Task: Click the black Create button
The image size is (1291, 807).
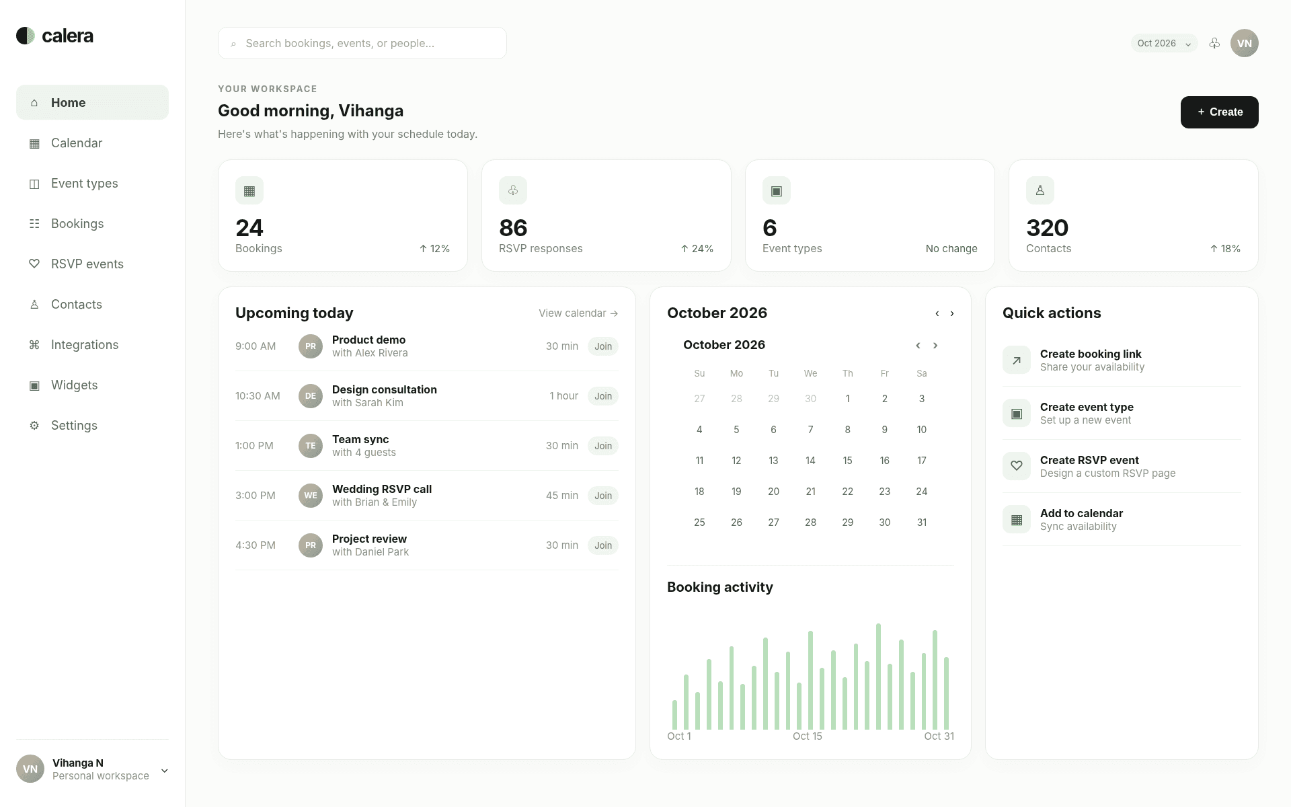Action: 1219,112
